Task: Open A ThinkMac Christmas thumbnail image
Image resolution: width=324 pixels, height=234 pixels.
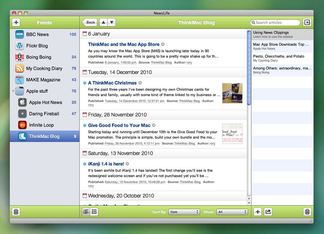Action: 232,93
